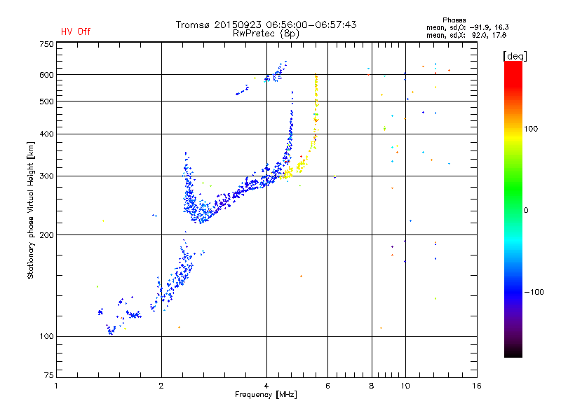Image resolution: width=561 pixels, height=420 pixels.
Task: Click the x-axis label "4"
Action: 266,386
